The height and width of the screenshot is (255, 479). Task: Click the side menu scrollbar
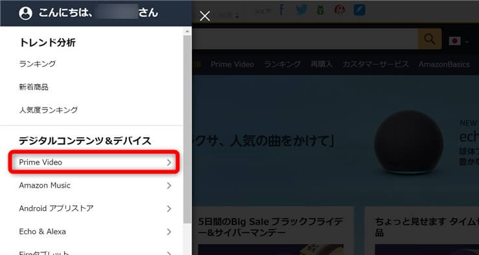pyautogui.click(x=187, y=128)
